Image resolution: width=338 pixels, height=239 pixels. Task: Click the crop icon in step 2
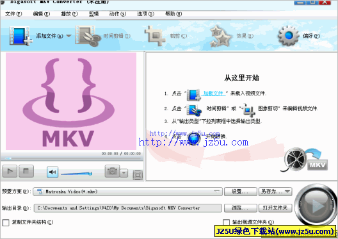click(x=248, y=110)
